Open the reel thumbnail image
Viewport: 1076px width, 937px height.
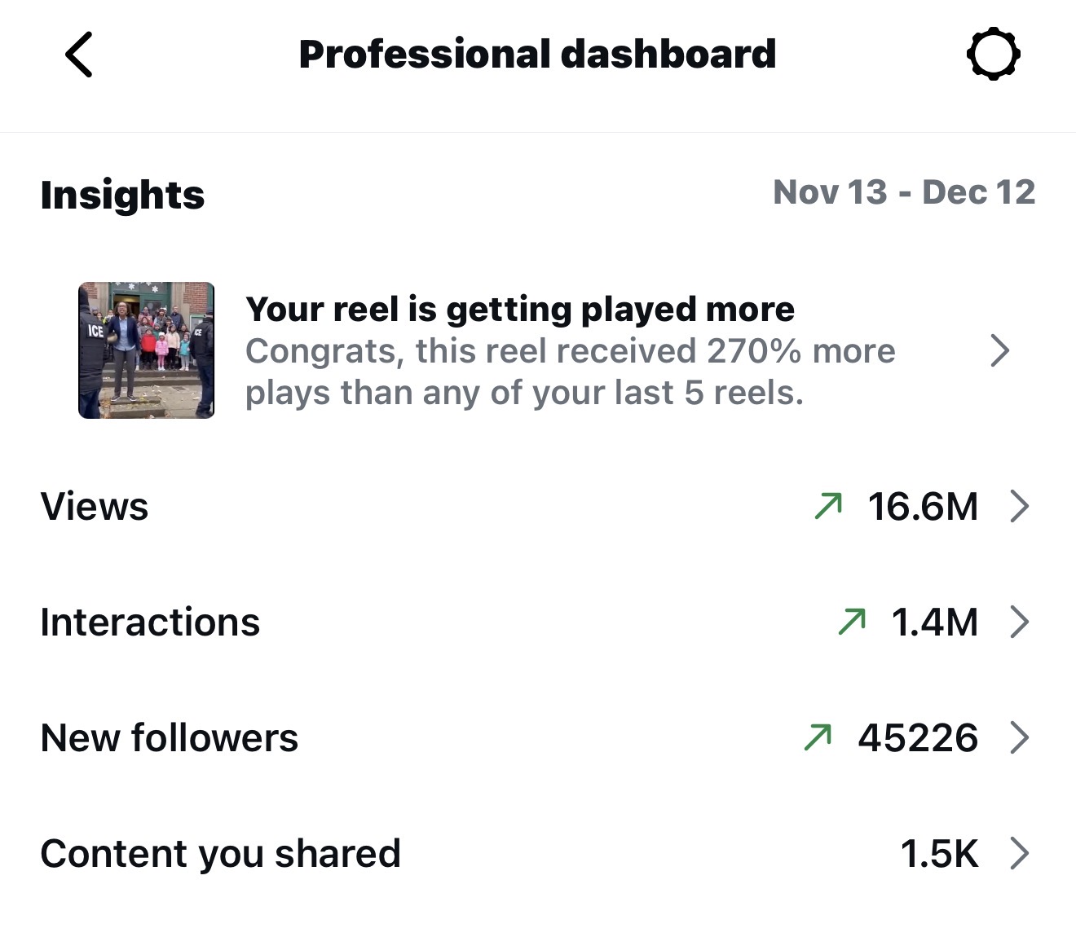[147, 350]
